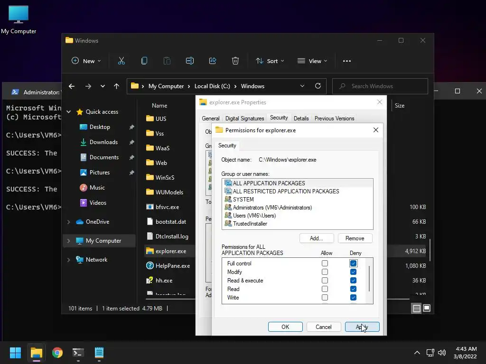Click Security tab in Properties window
Screen dimensions: 486x364
(279, 118)
